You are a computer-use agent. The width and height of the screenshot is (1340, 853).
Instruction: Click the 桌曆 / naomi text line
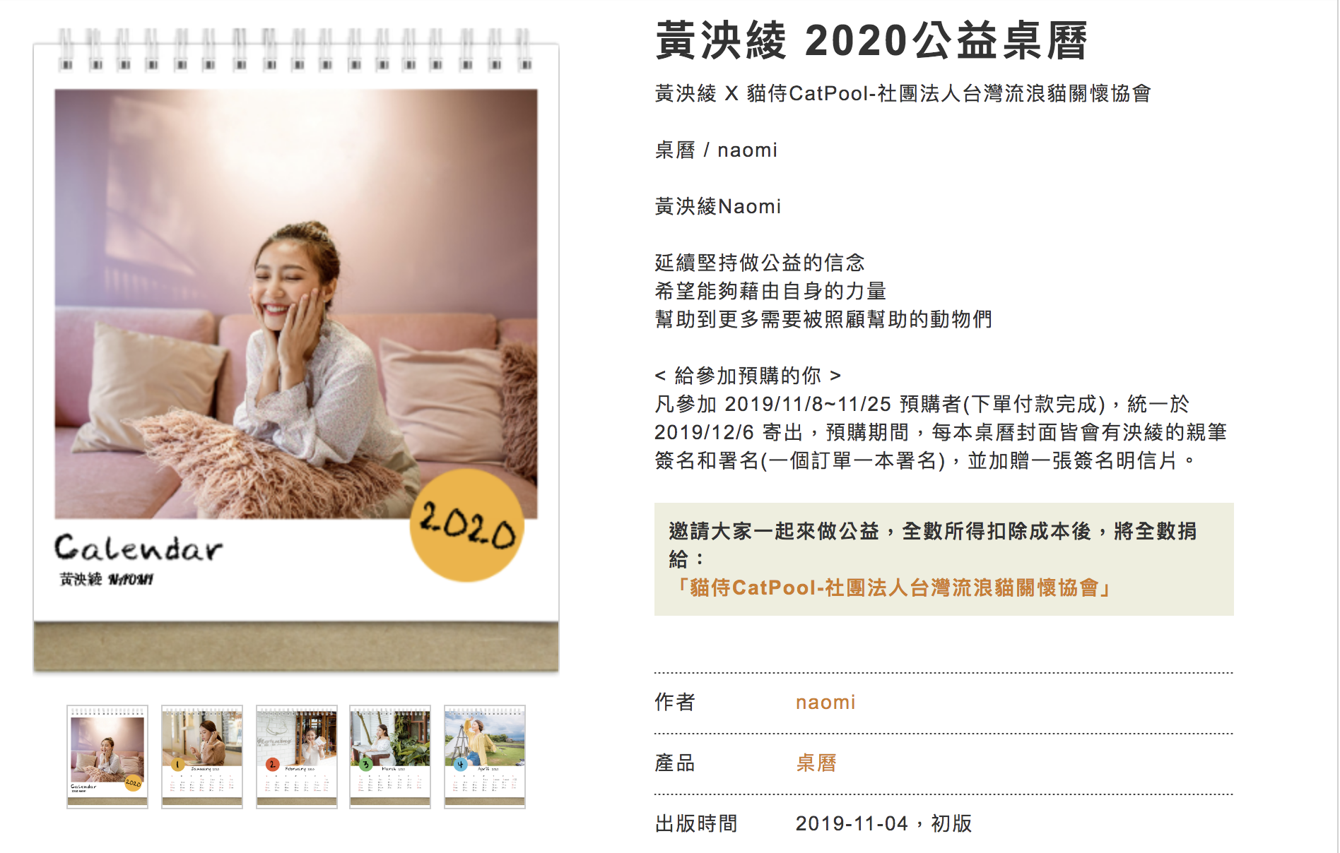pos(716,150)
